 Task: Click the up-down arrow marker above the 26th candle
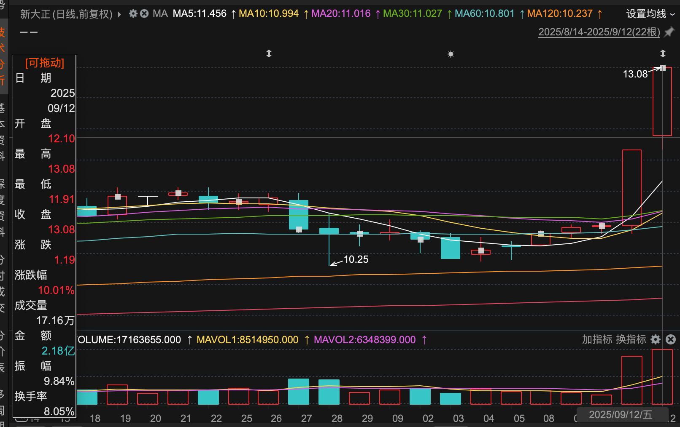click(269, 53)
